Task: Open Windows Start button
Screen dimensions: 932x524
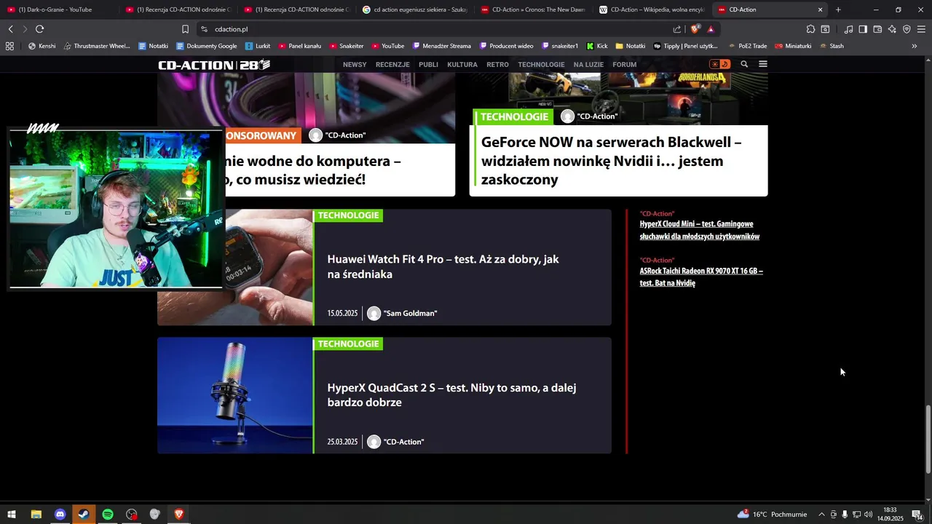Action: click(x=12, y=515)
